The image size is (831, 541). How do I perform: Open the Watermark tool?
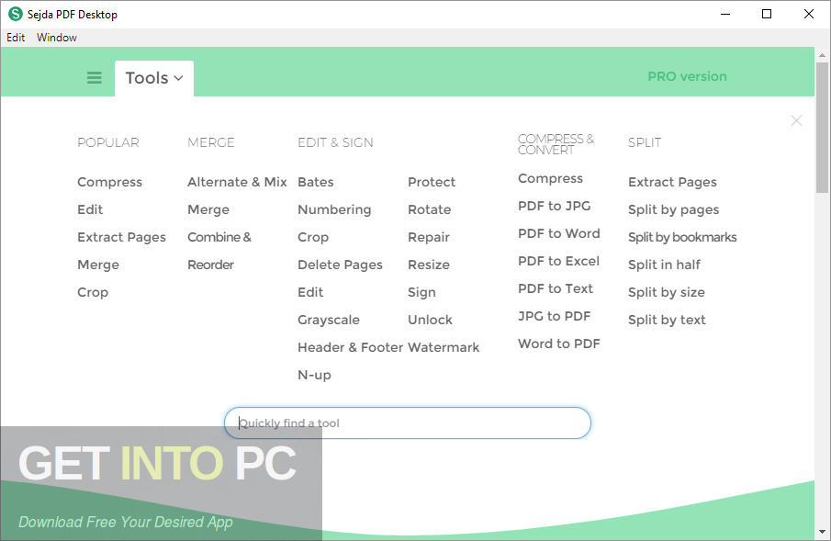[444, 347]
